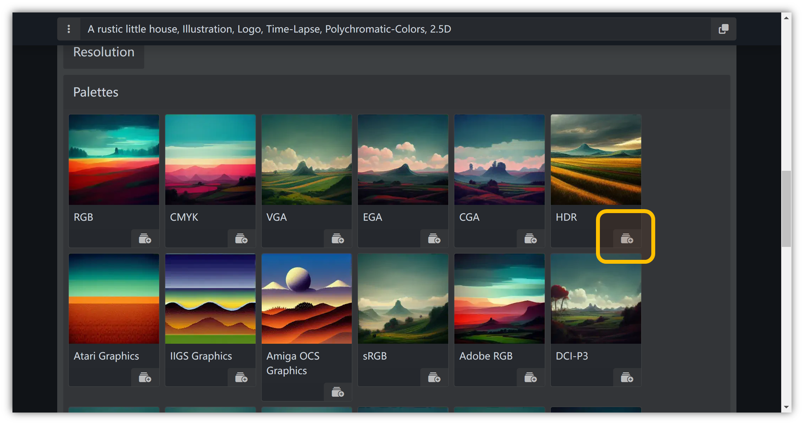The image size is (804, 425).
Task: Click the add icon under VGA
Action: [337, 238]
